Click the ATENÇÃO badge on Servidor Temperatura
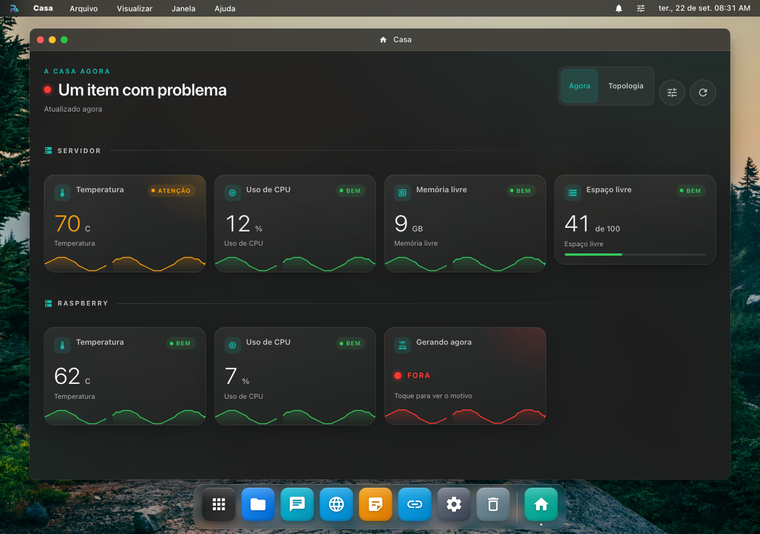 coord(172,190)
